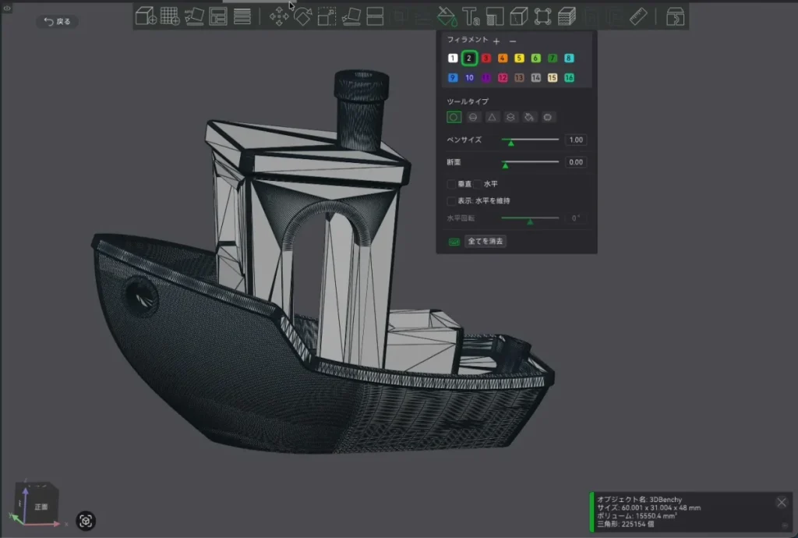Select blue filament 9 swatch
The image size is (798, 538).
pos(453,77)
